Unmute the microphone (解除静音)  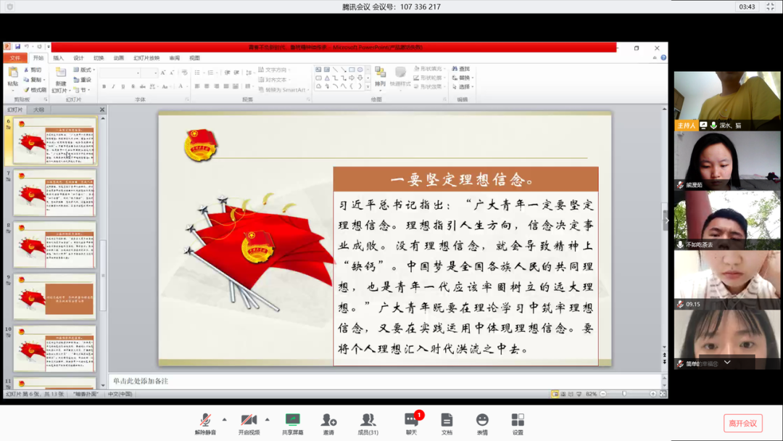click(205, 421)
